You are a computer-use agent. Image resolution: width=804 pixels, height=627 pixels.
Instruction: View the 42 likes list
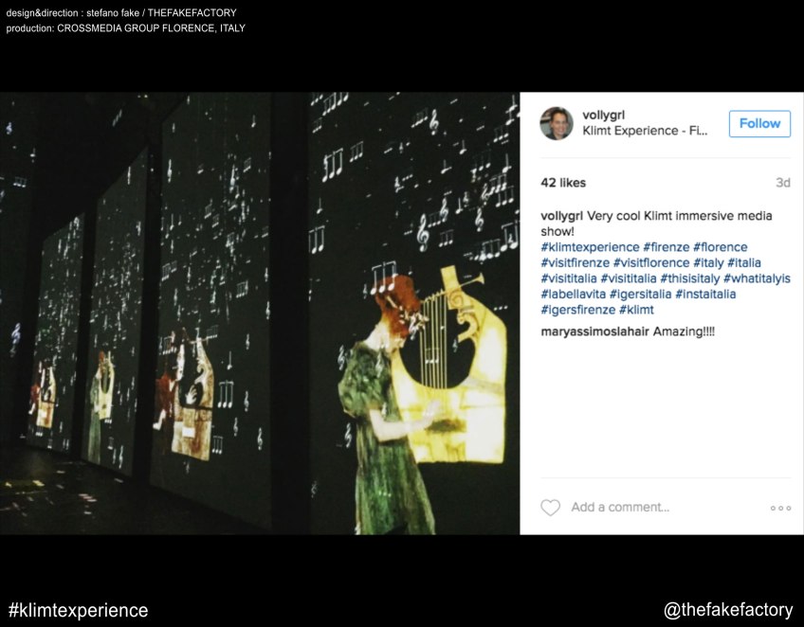[563, 183]
